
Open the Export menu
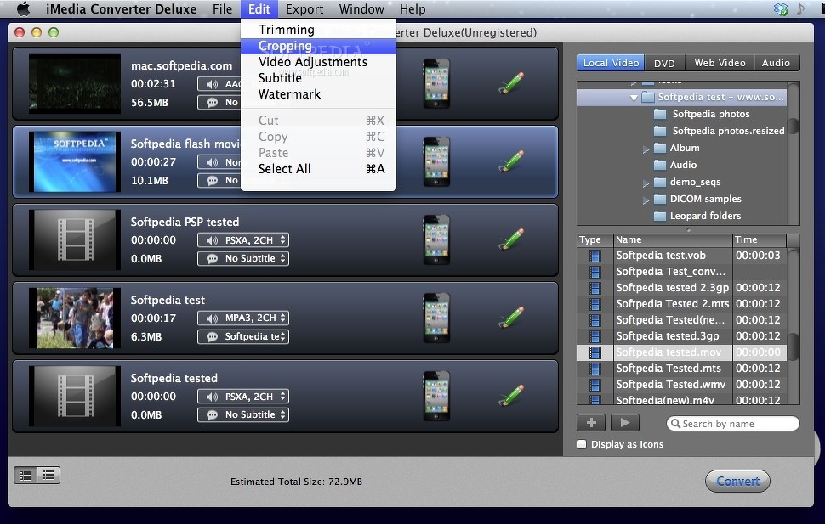coord(304,9)
